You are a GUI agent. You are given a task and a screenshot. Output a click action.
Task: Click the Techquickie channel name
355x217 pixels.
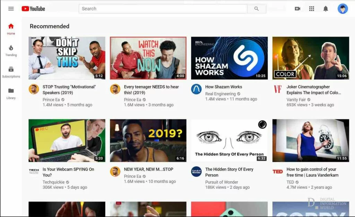(x=54, y=182)
